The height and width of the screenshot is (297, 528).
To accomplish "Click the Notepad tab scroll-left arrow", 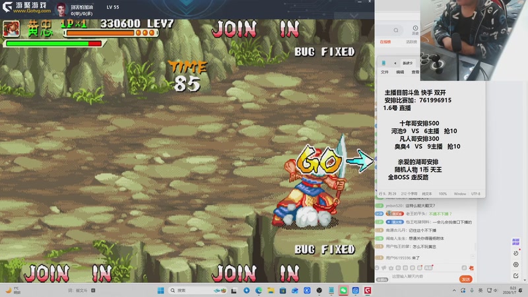I will coord(395,63).
